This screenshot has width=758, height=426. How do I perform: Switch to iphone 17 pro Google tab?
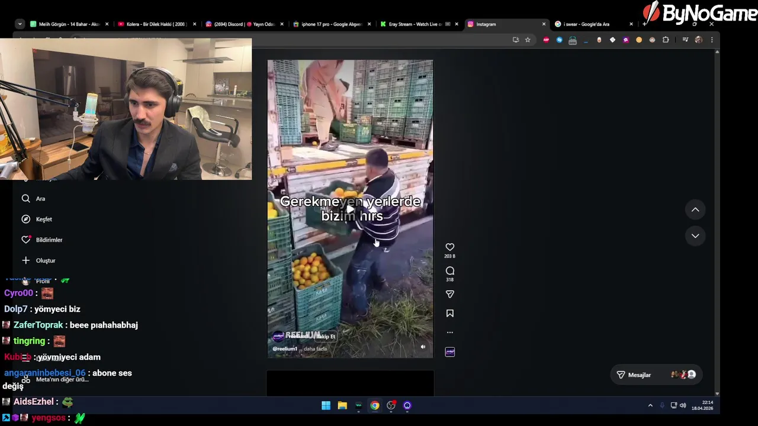click(x=332, y=24)
